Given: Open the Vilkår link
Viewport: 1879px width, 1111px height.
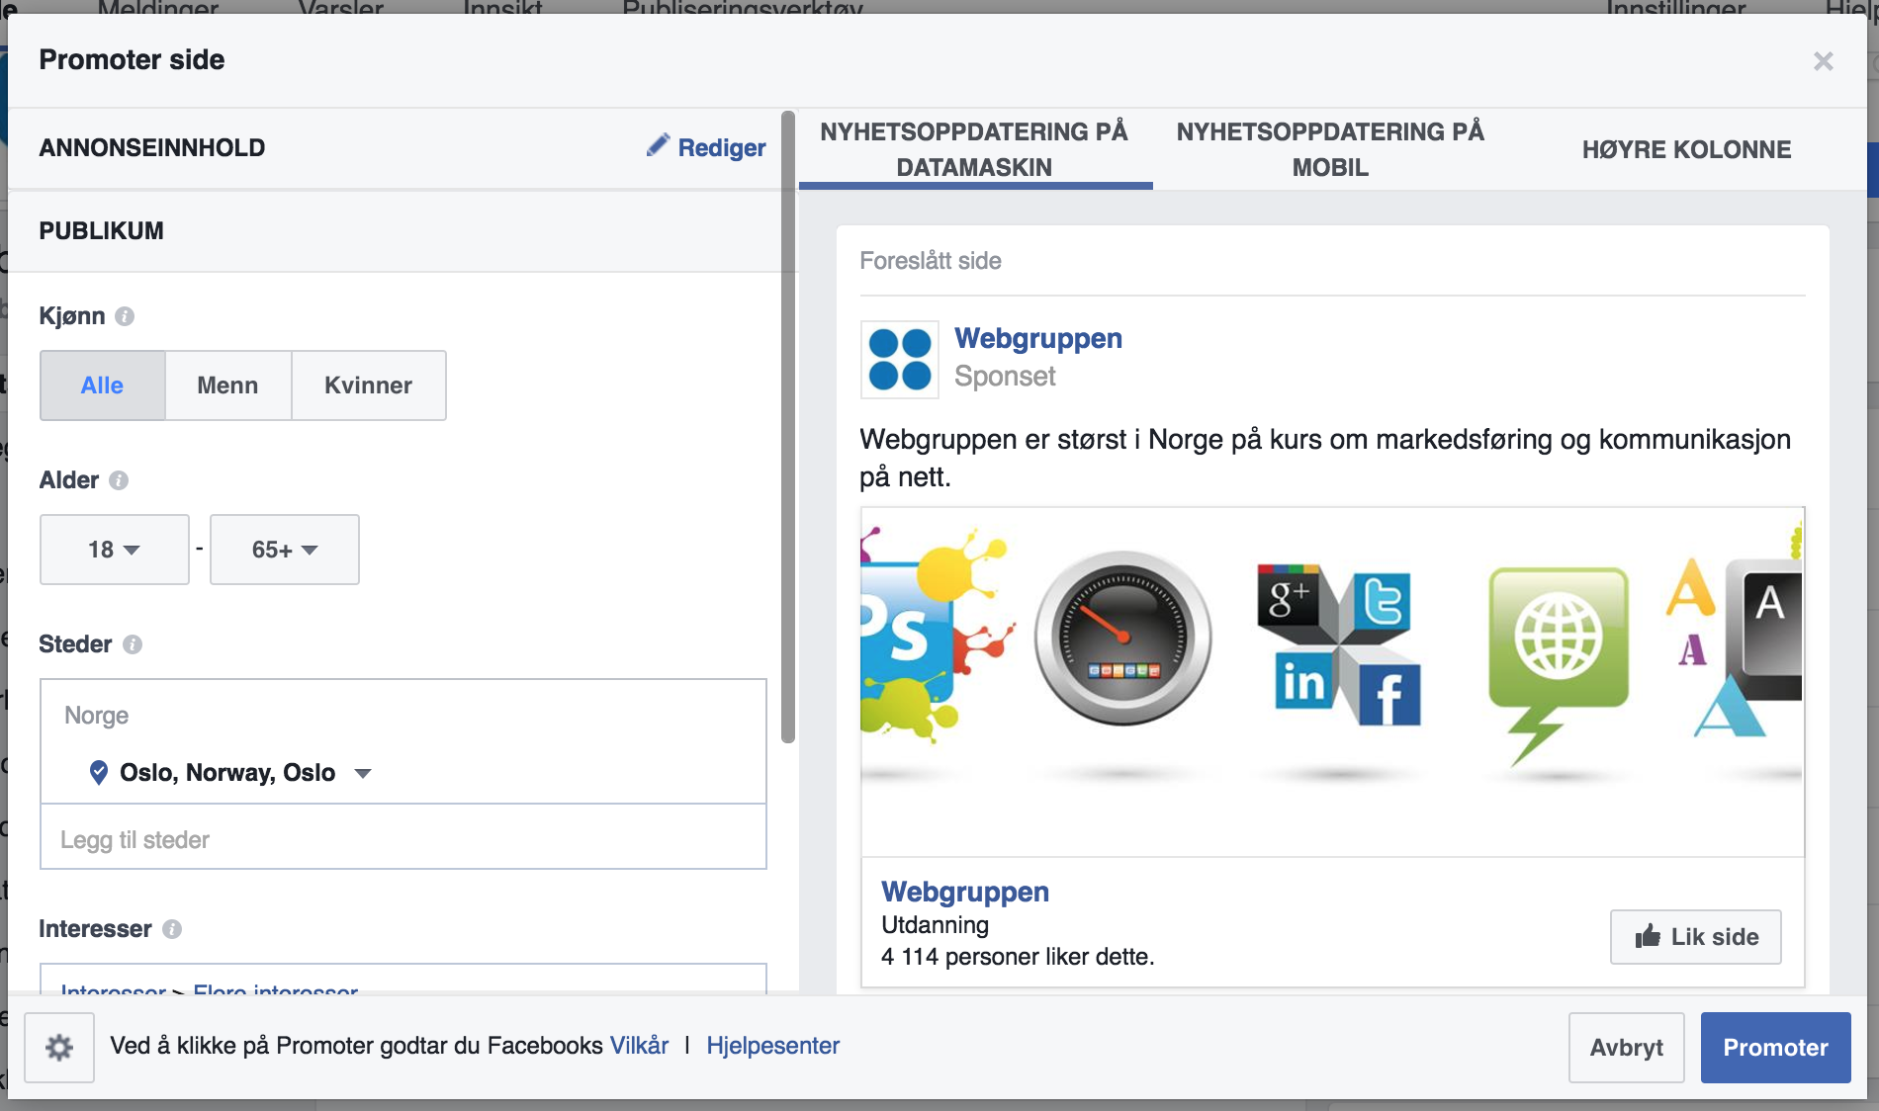Looking at the screenshot, I should tap(640, 1046).
